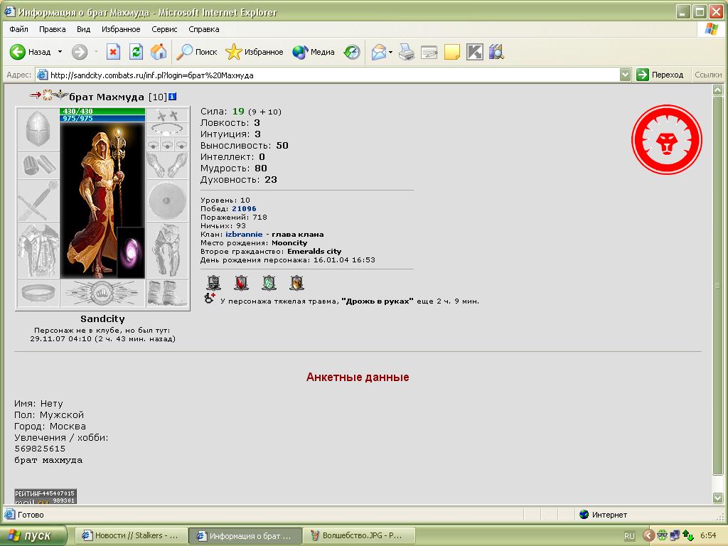Click the K arrow icon in toolbar
Screen dimensions: 728x546
tap(474, 51)
